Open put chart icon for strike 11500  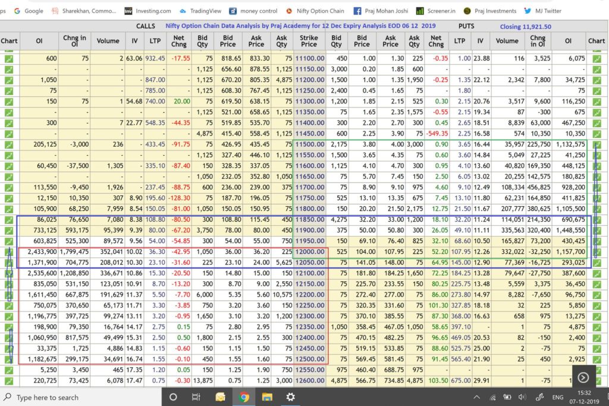click(597, 144)
